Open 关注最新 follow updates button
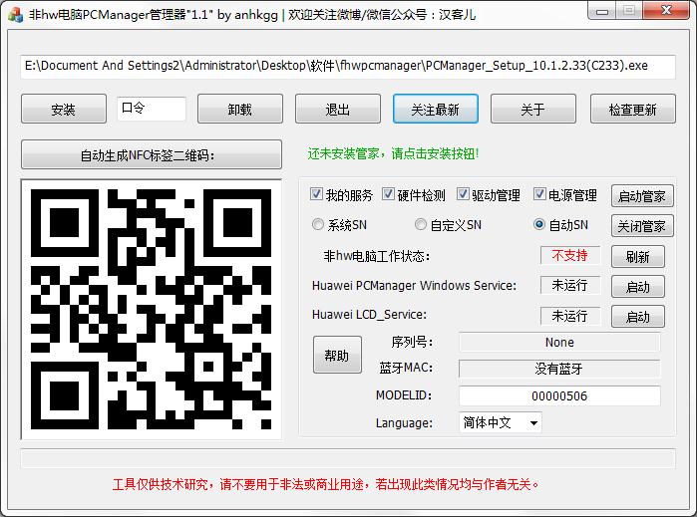This screenshot has width=697, height=517. 435,110
